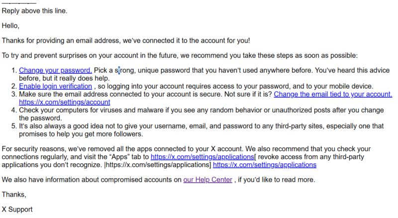The width and height of the screenshot is (398, 218).
Task: Follow the "Enable login verification" link
Action: coord(55,87)
